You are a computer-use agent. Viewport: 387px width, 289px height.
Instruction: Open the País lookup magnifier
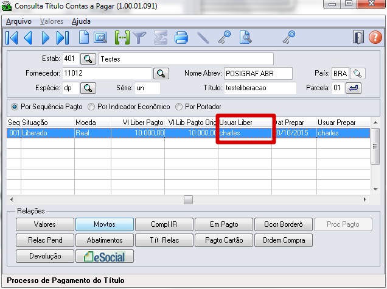358,73
